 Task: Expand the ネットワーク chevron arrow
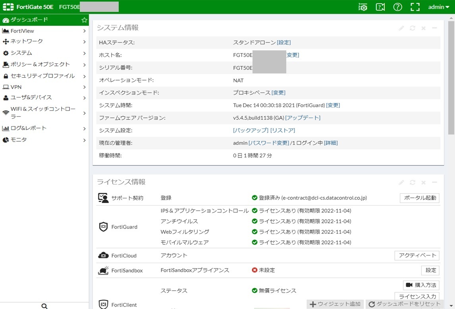click(x=84, y=42)
